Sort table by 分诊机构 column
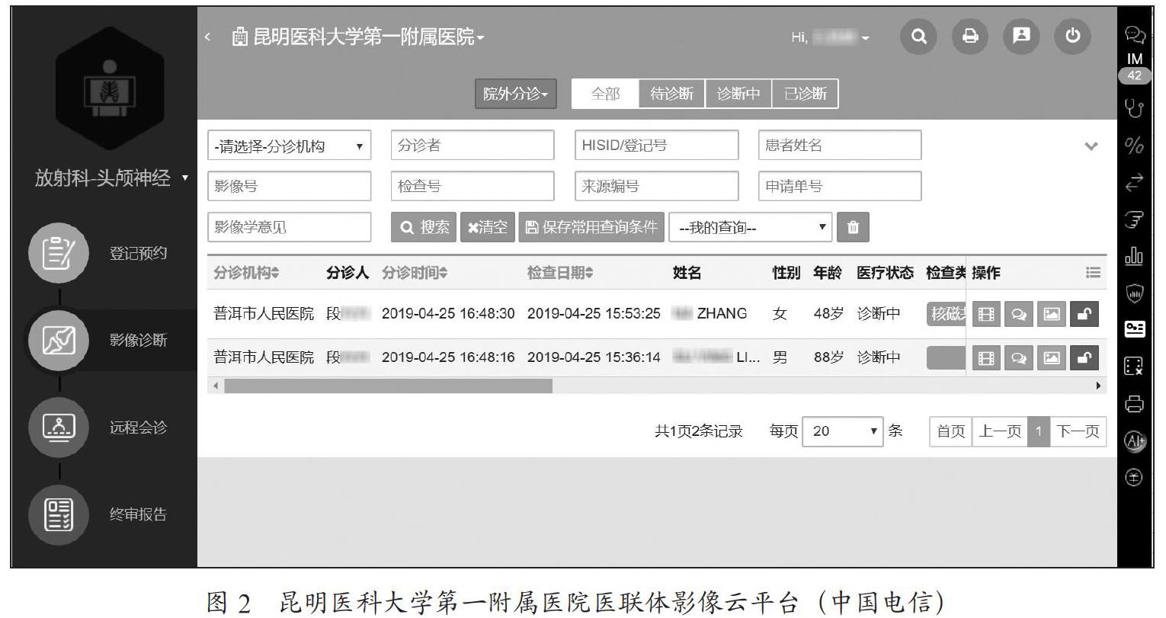 coord(246,273)
